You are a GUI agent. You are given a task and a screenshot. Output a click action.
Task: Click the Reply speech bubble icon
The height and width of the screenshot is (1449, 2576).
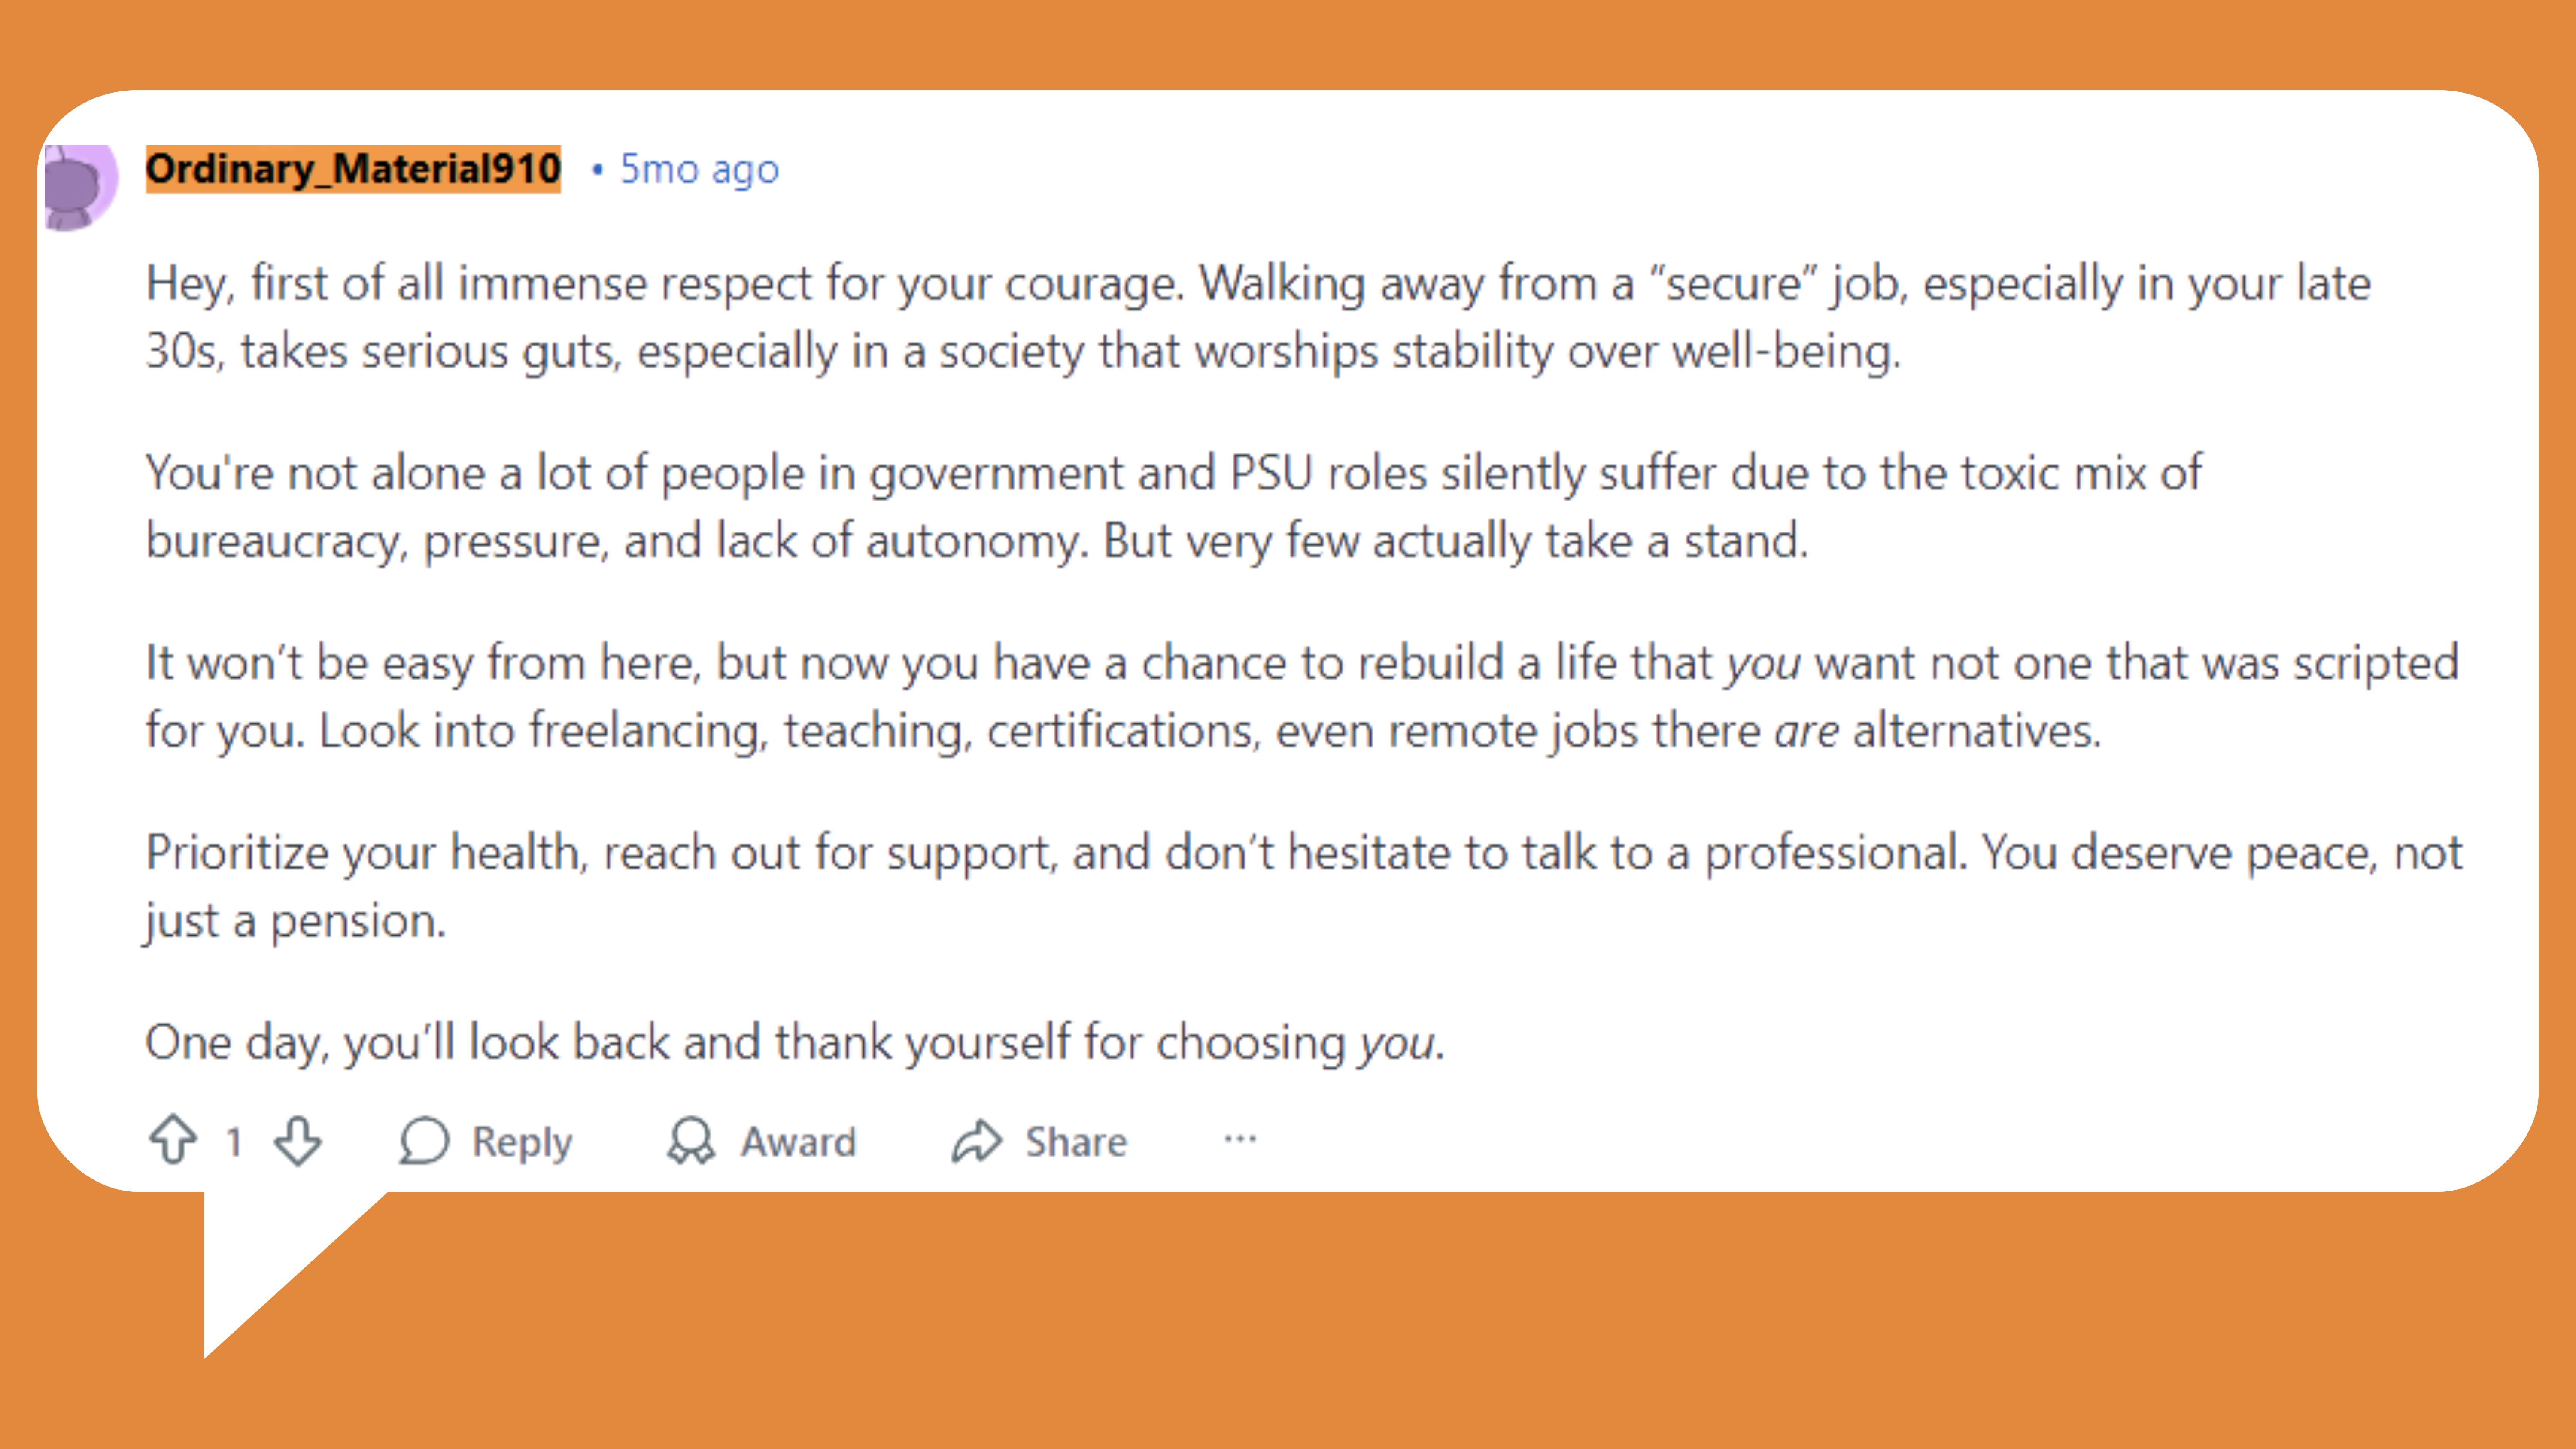[x=424, y=1141]
